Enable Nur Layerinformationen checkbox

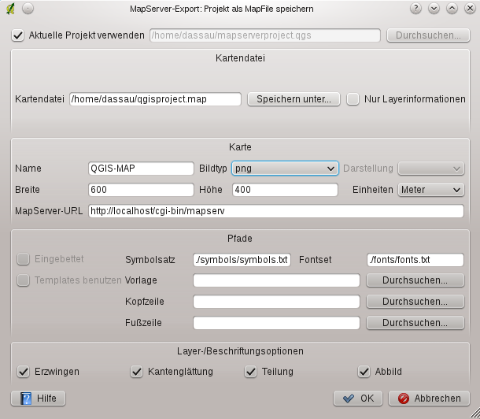click(x=353, y=99)
